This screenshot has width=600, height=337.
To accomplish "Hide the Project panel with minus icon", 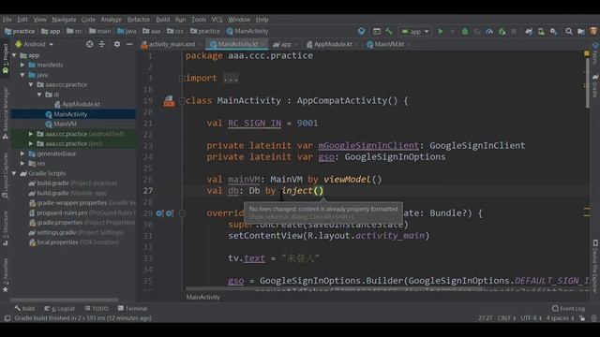I will point(129,44).
